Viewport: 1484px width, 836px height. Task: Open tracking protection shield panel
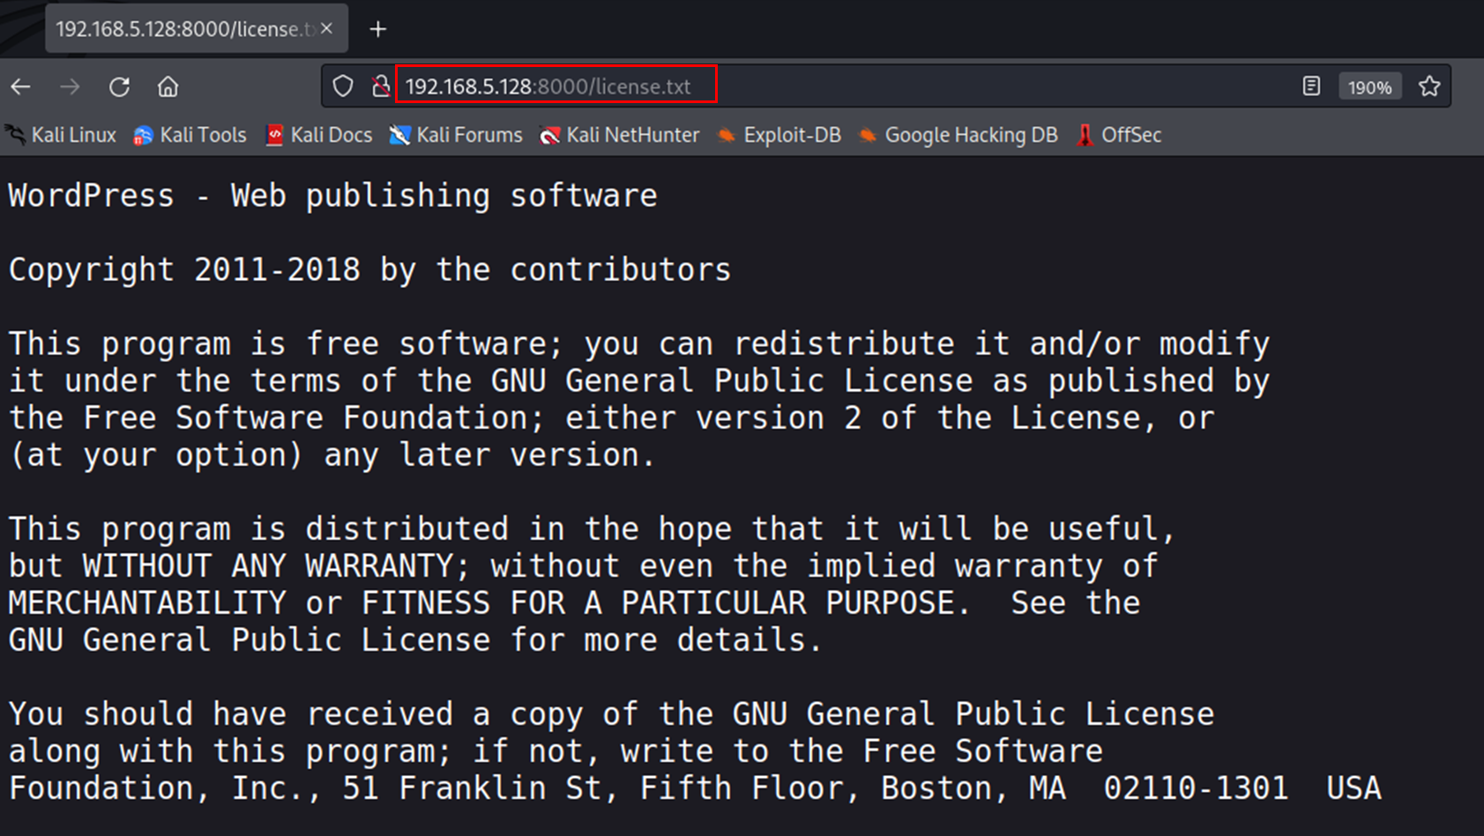[x=343, y=86]
